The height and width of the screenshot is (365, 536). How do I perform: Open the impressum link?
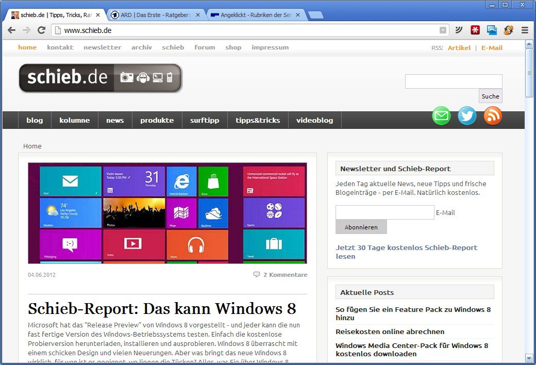pos(270,47)
